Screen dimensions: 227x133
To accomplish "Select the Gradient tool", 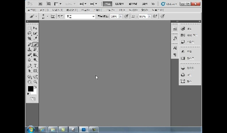I will tap(35, 55).
